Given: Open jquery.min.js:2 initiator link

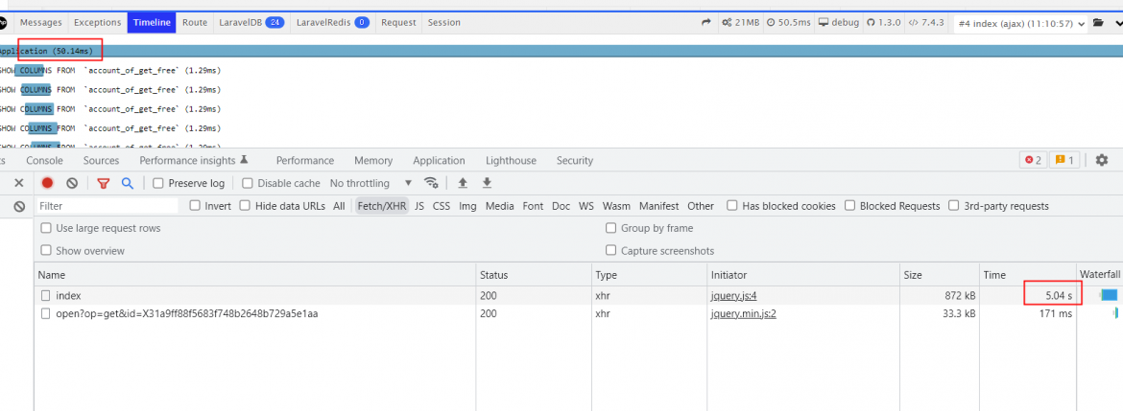Looking at the screenshot, I should [x=744, y=313].
